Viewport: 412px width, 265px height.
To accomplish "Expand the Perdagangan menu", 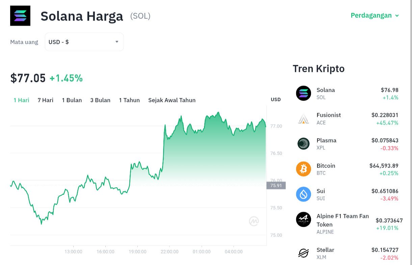I will 375,16.
